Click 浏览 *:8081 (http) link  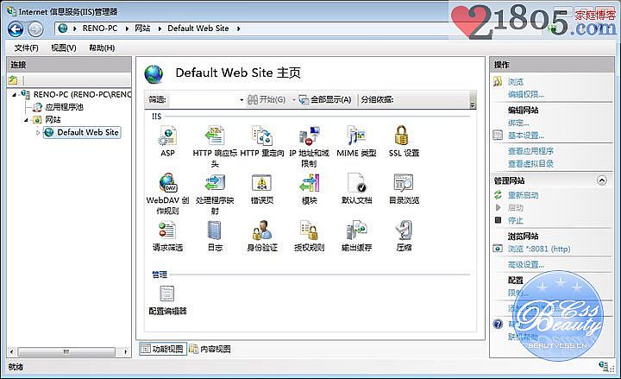coord(539,249)
